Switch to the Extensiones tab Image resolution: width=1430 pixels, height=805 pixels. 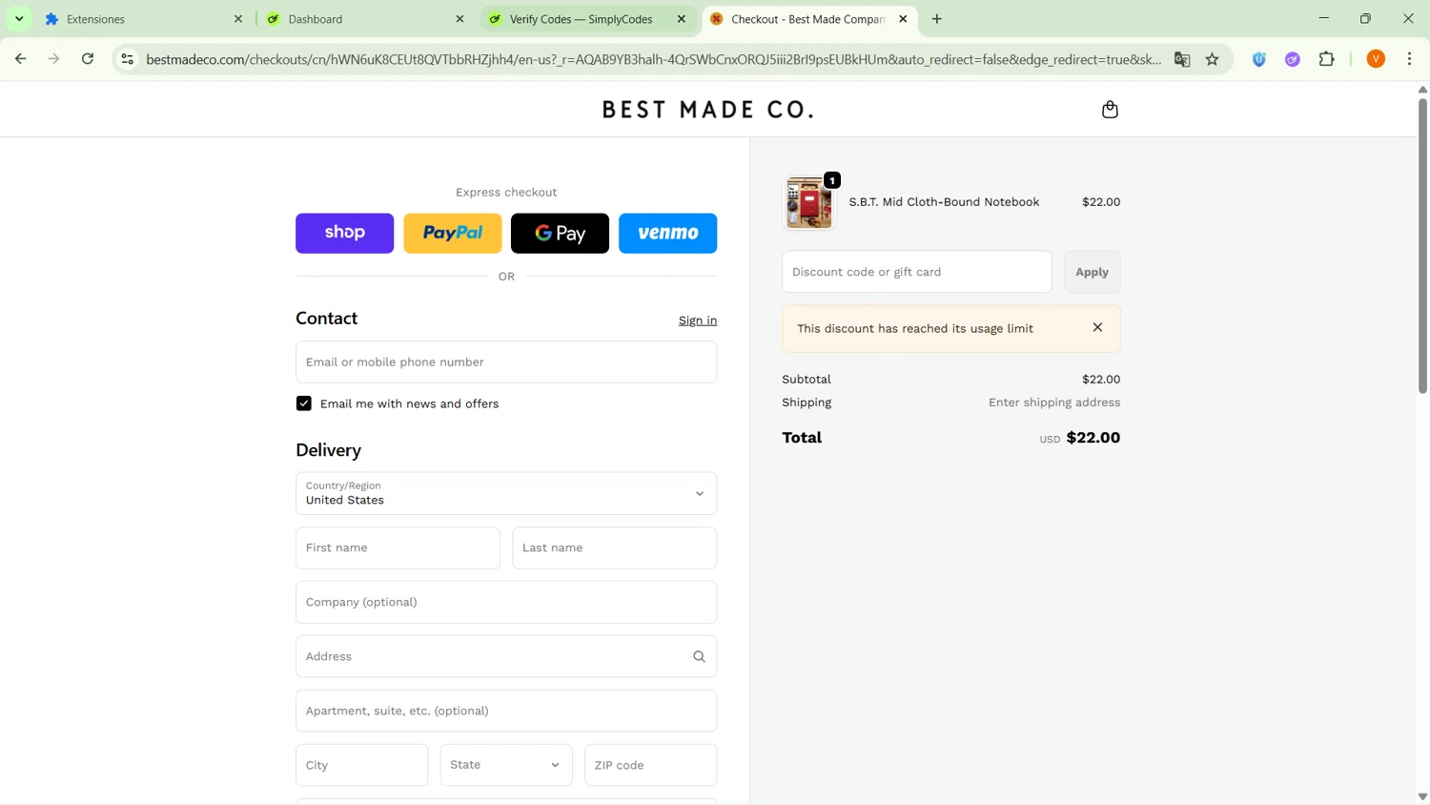tap(143, 19)
